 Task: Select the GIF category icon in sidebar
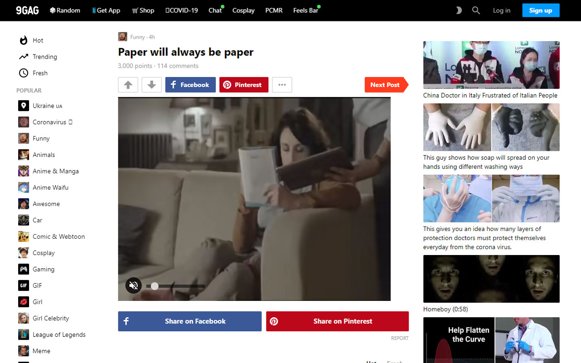(23, 285)
